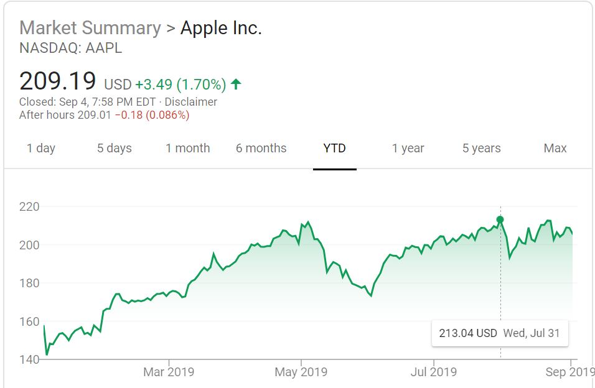Screen dimensions: 595x388
Task: Click the NASDAQ: AAPL ticker label
Action: (x=70, y=48)
